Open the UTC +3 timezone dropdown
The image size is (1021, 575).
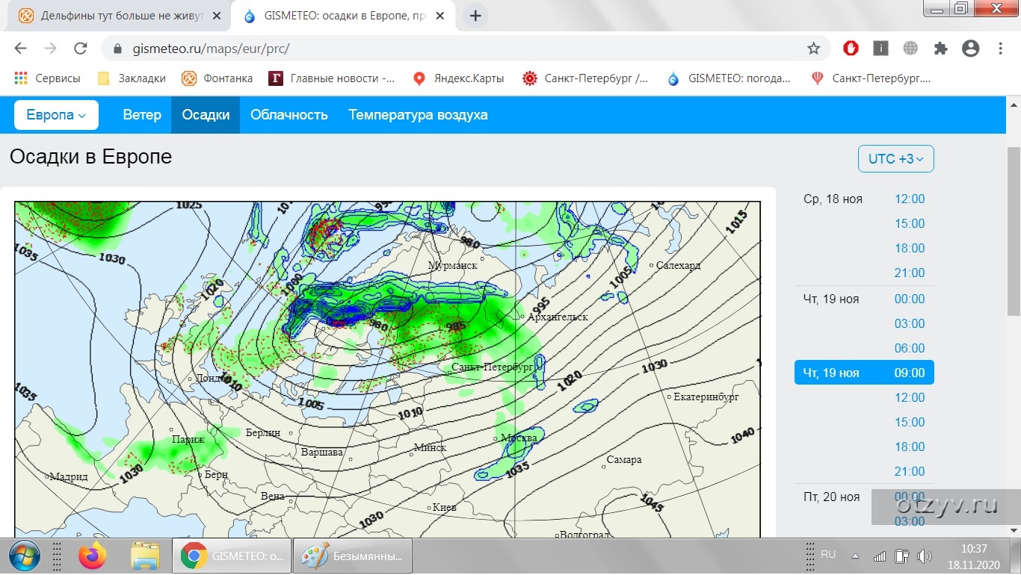click(x=896, y=159)
